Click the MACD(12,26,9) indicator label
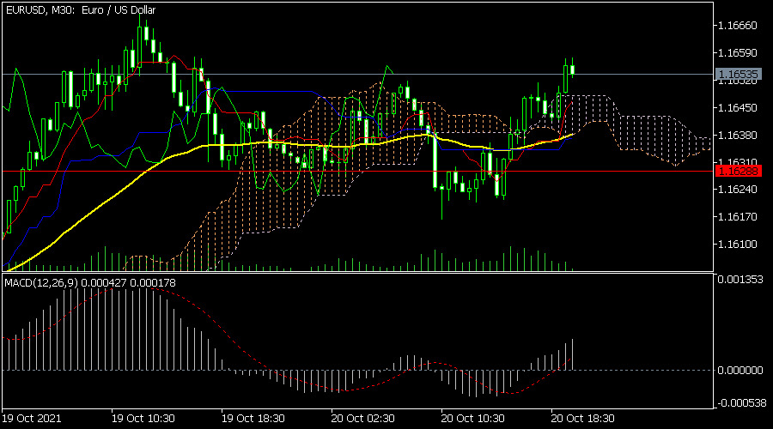The width and height of the screenshot is (773, 429). click(x=90, y=283)
